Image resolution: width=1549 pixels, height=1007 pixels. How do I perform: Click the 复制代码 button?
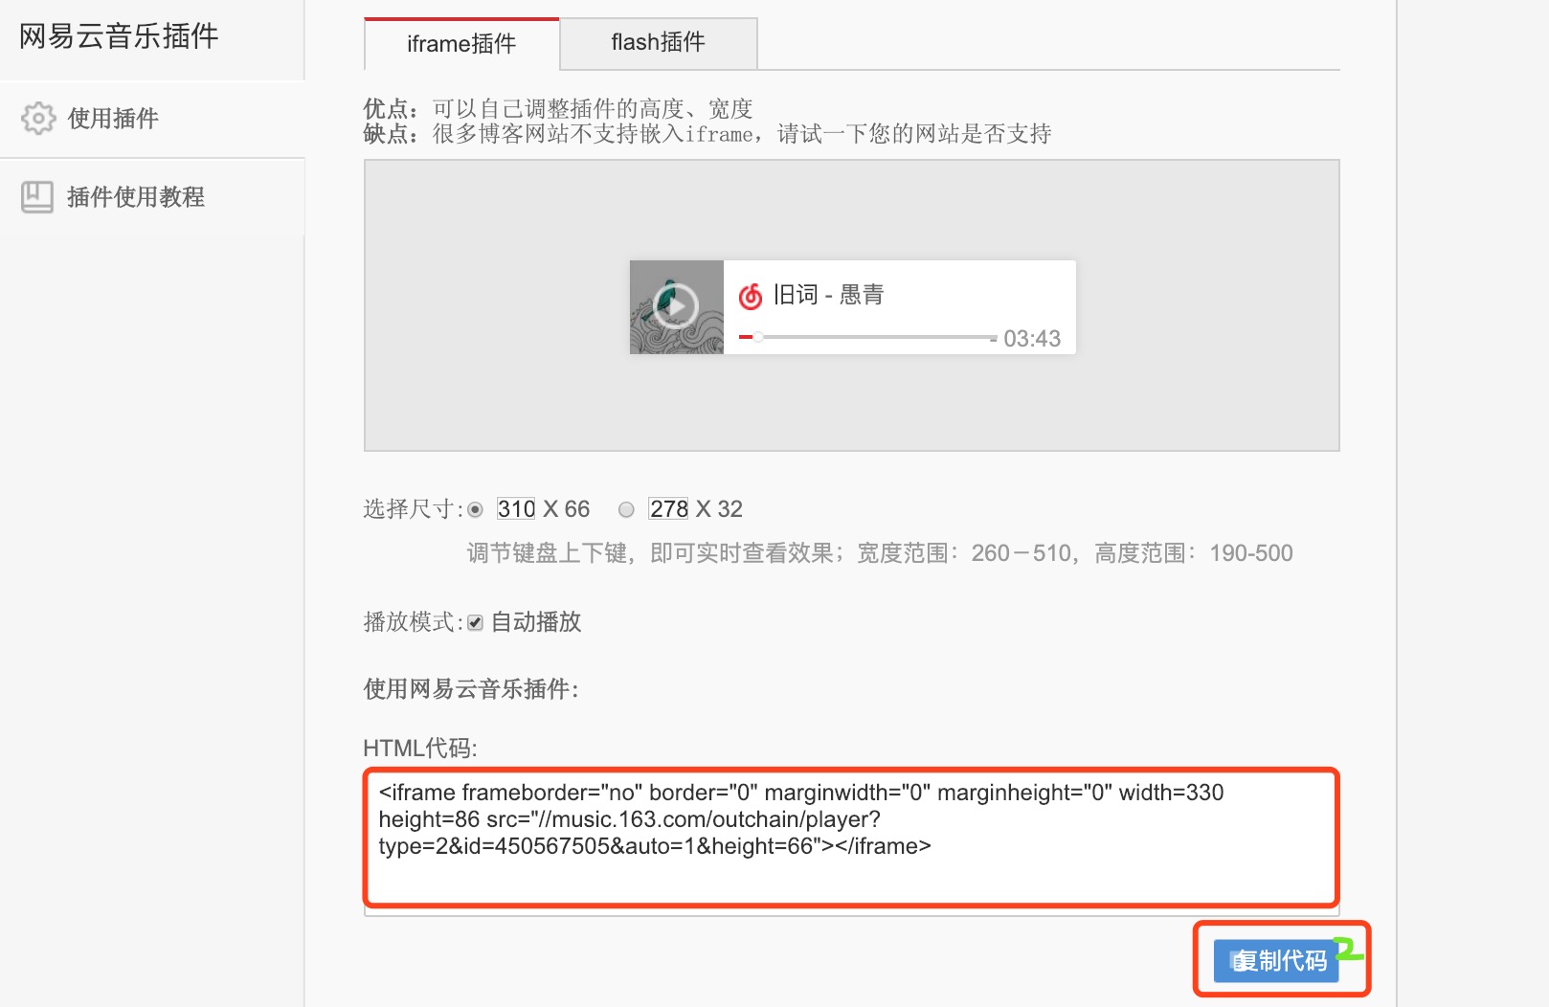[x=1276, y=960]
